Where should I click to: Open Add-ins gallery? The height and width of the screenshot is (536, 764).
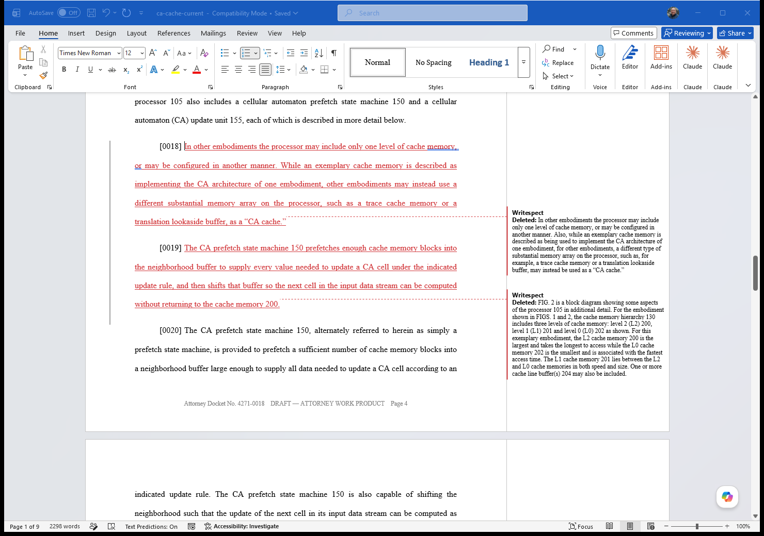[x=661, y=57]
